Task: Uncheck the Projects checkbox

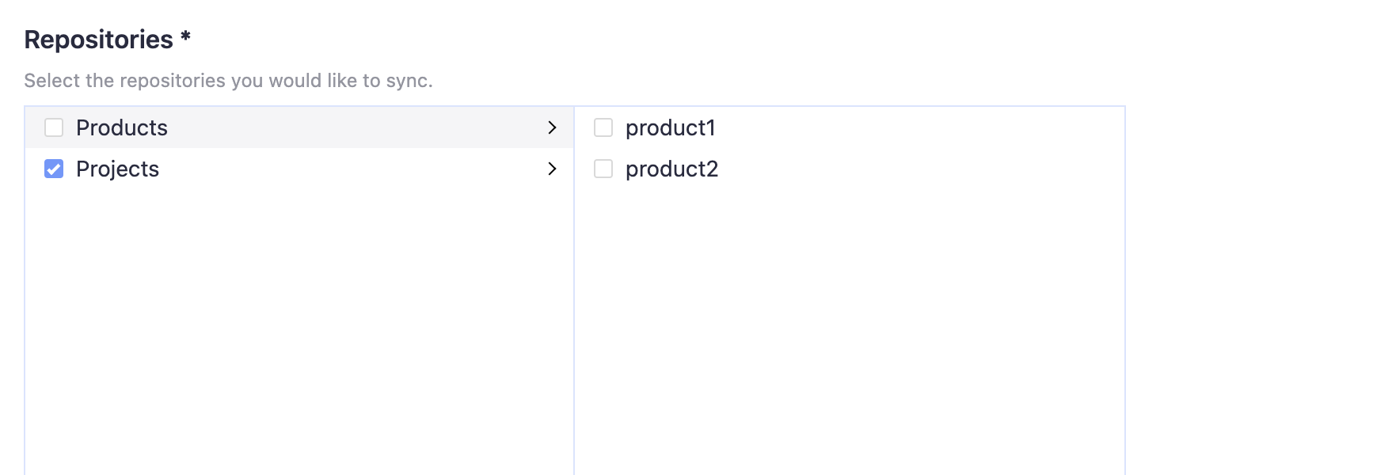Action: tap(54, 169)
